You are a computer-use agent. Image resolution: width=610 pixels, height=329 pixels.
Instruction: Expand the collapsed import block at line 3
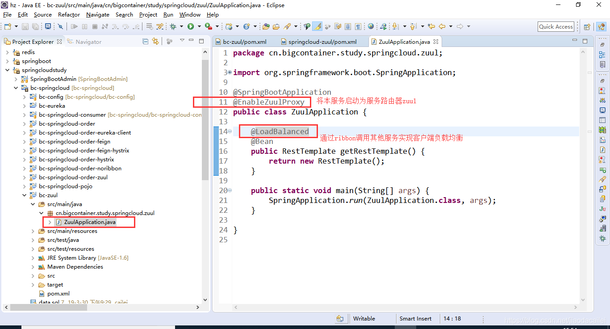230,72
